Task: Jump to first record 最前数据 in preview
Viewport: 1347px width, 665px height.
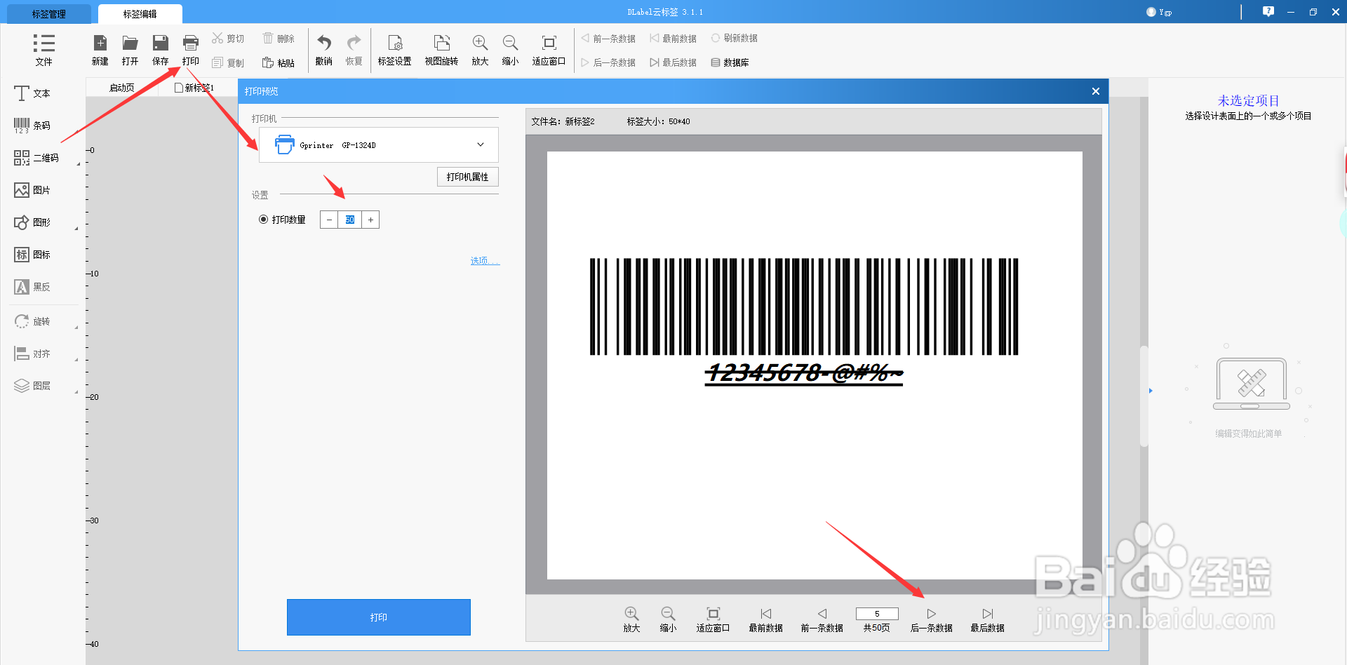Action: pyautogui.click(x=765, y=619)
